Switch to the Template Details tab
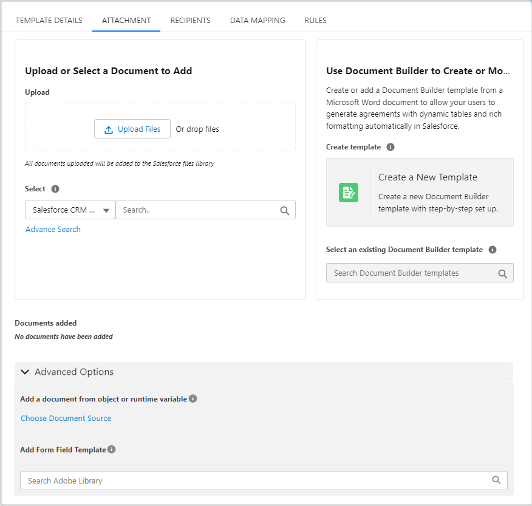 click(x=49, y=20)
